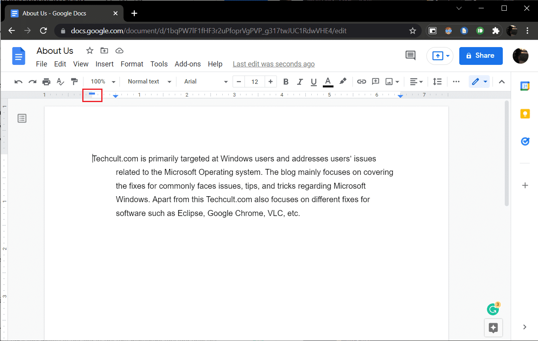Open the Editing mode pencil dropdown
This screenshot has width=538, height=341.
(x=479, y=81)
